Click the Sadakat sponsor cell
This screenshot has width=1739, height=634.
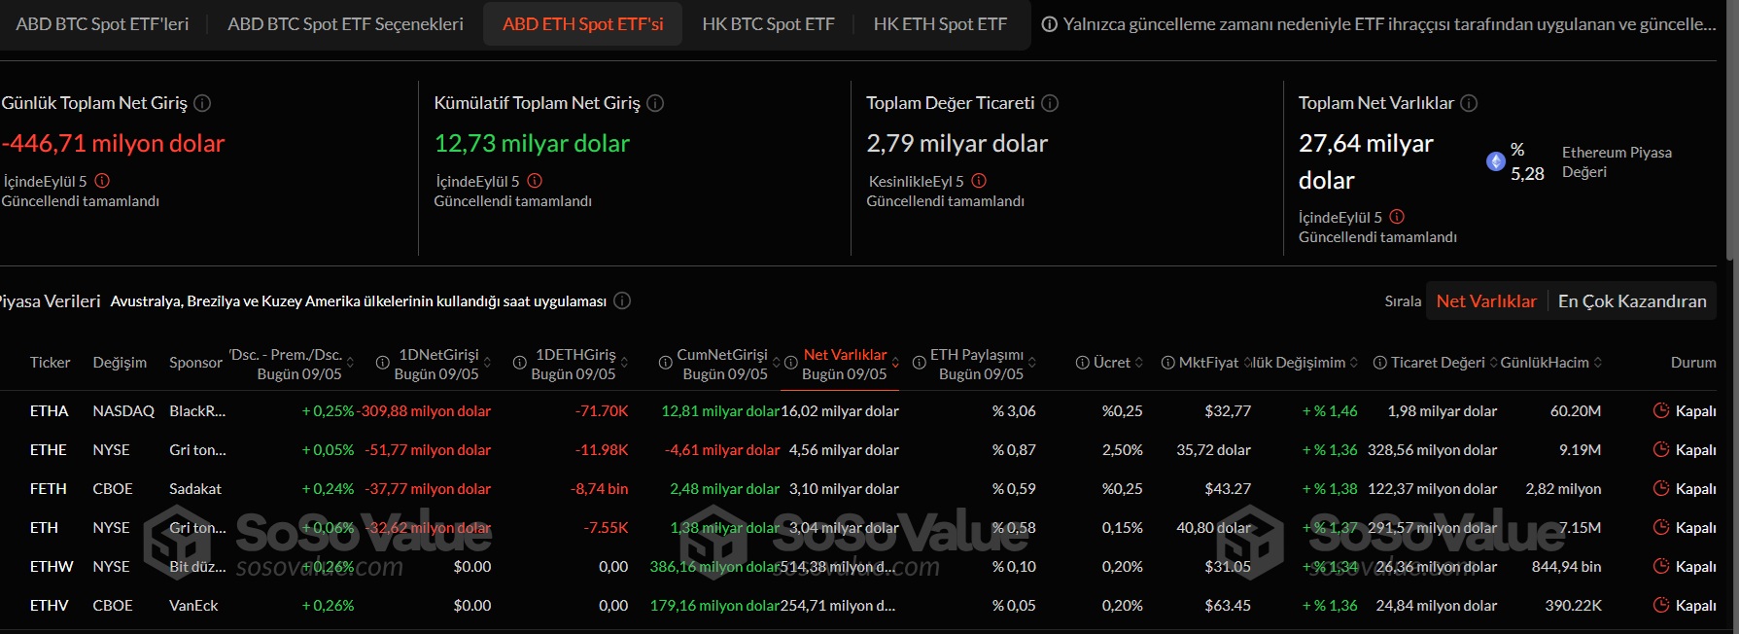coord(195,489)
